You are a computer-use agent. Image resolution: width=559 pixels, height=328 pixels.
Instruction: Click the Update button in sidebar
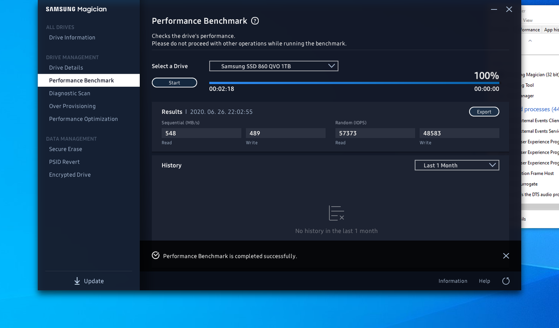(89, 281)
